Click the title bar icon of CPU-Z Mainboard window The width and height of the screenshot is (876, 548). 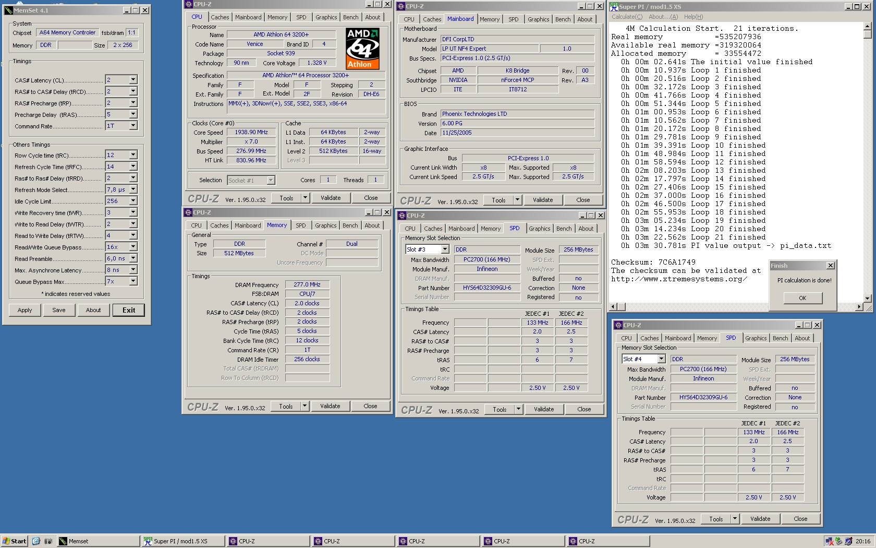400,6
